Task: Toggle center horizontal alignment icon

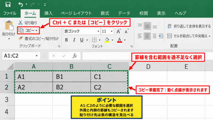Action: (147, 36)
